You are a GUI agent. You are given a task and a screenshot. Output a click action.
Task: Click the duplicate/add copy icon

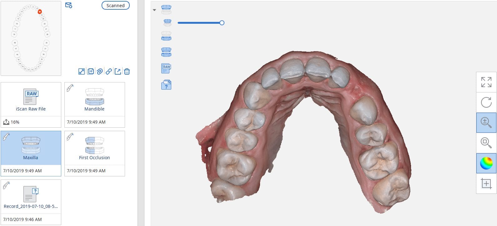(x=91, y=71)
